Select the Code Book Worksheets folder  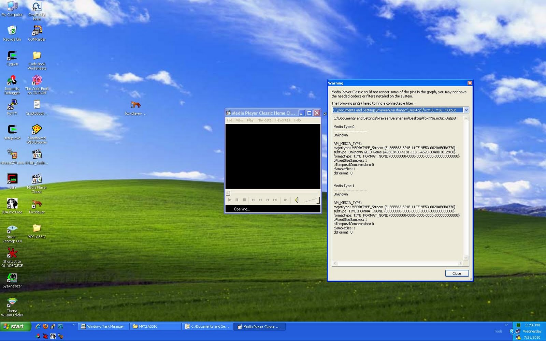[x=37, y=60]
